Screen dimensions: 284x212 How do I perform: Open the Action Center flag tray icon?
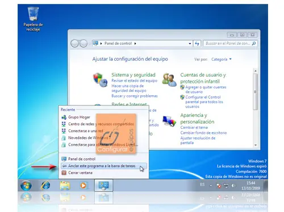(219, 186)
